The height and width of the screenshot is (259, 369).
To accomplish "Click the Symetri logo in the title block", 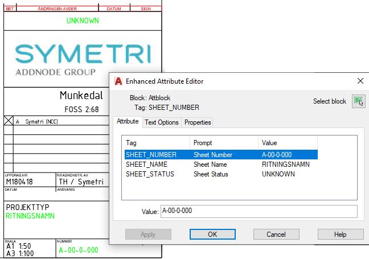I will pos(83,60).
